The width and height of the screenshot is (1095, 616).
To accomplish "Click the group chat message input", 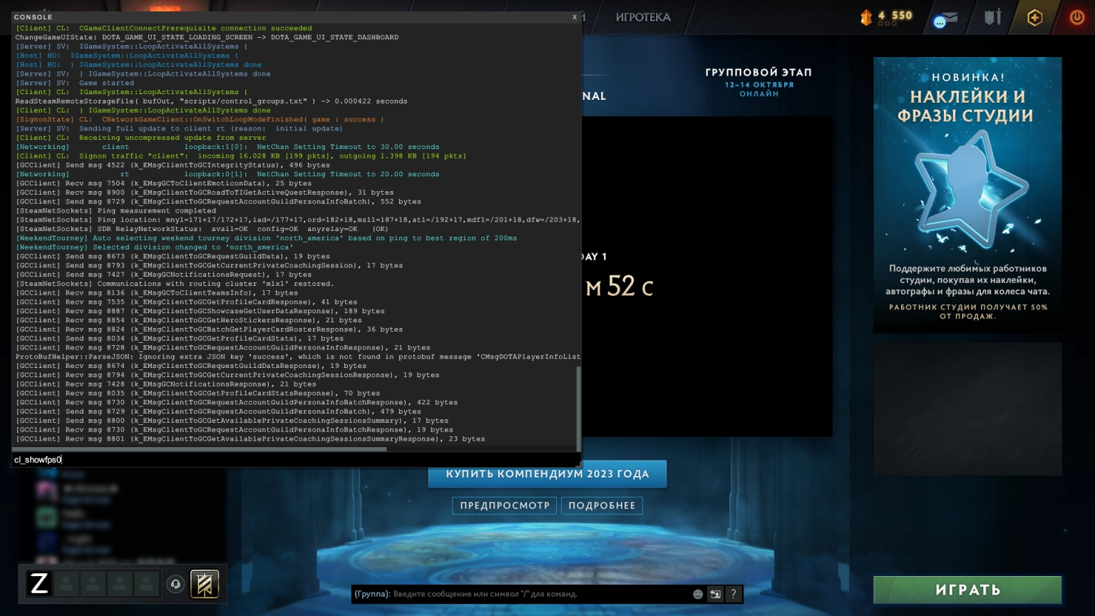I will (x=520, y=594).
